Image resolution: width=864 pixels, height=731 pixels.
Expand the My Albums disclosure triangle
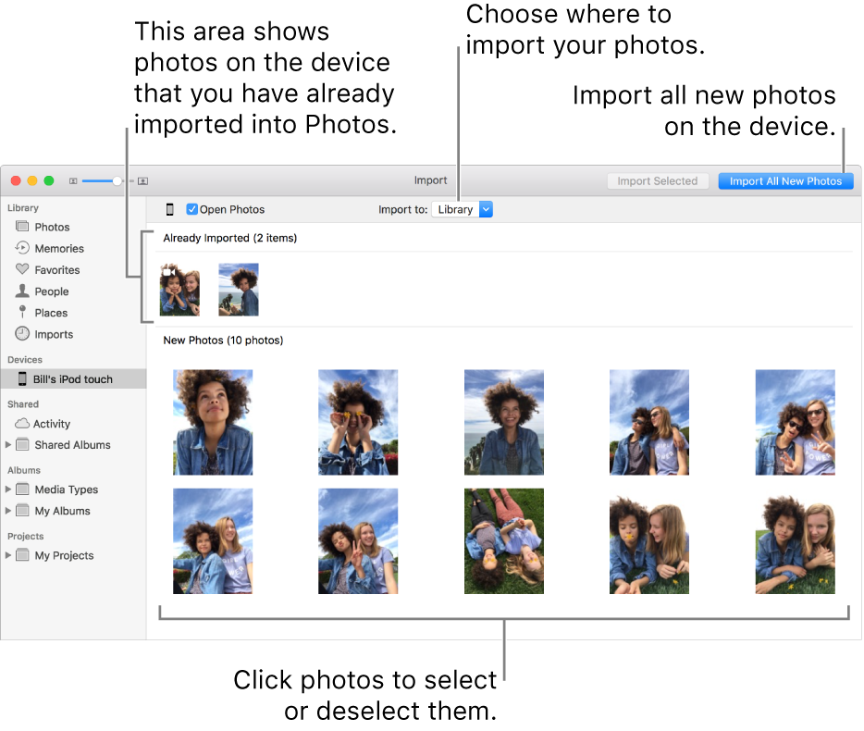9,511
